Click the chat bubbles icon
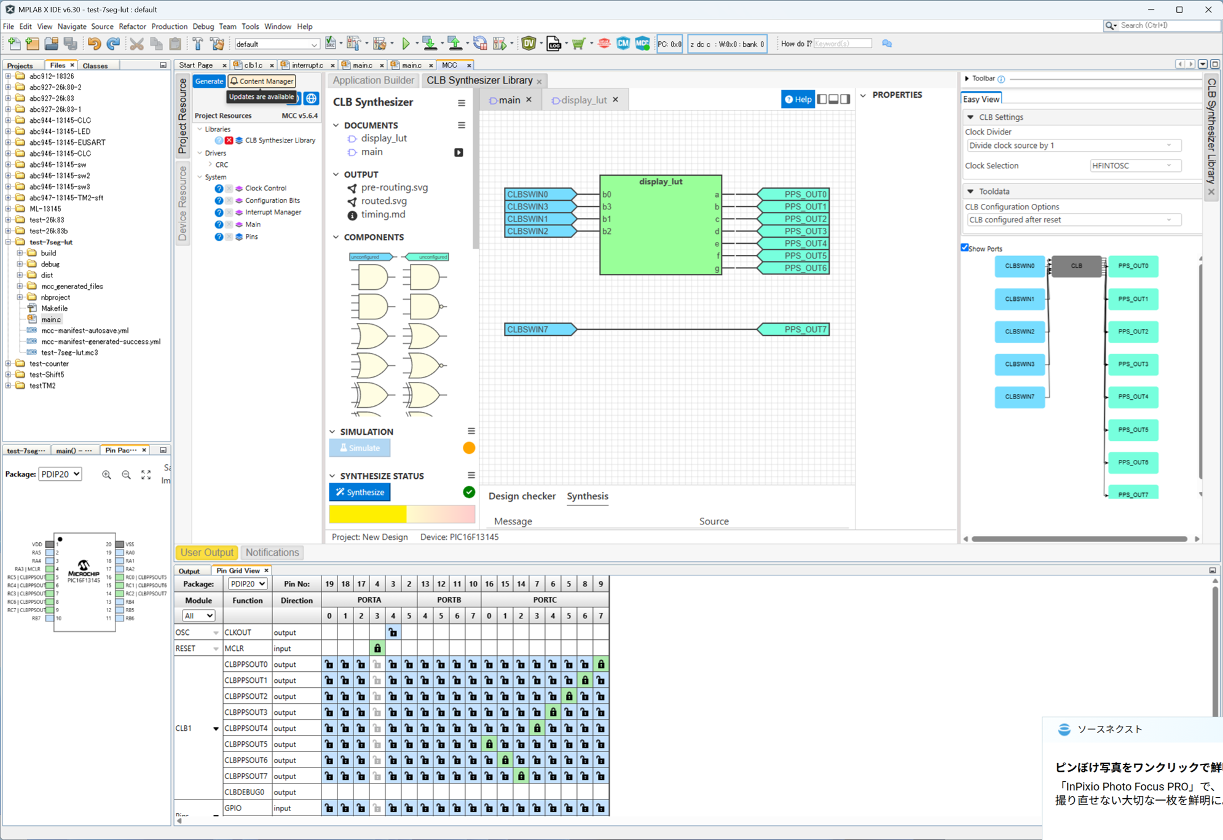This screenshot has height=840, width=1223. [x=887, y=44]
